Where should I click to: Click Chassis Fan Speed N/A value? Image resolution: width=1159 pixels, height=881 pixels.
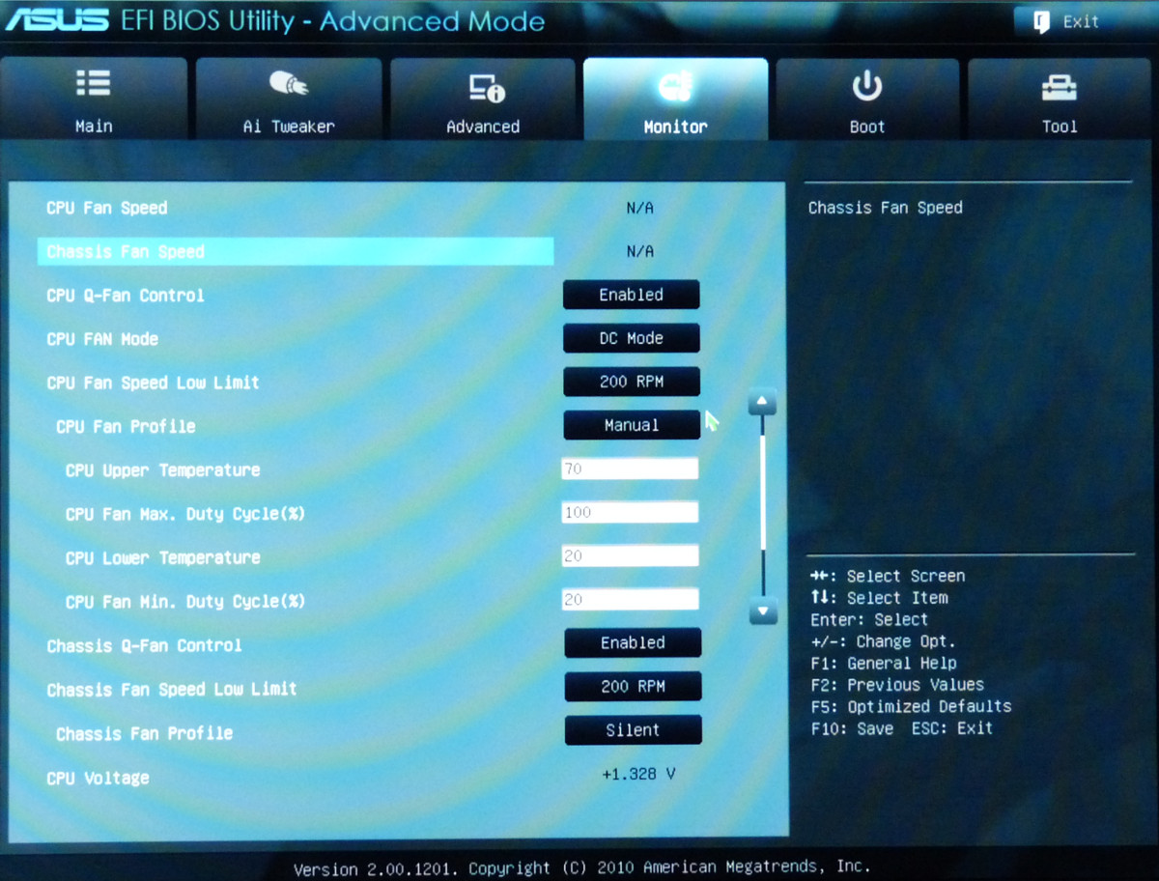pos(639,251)
